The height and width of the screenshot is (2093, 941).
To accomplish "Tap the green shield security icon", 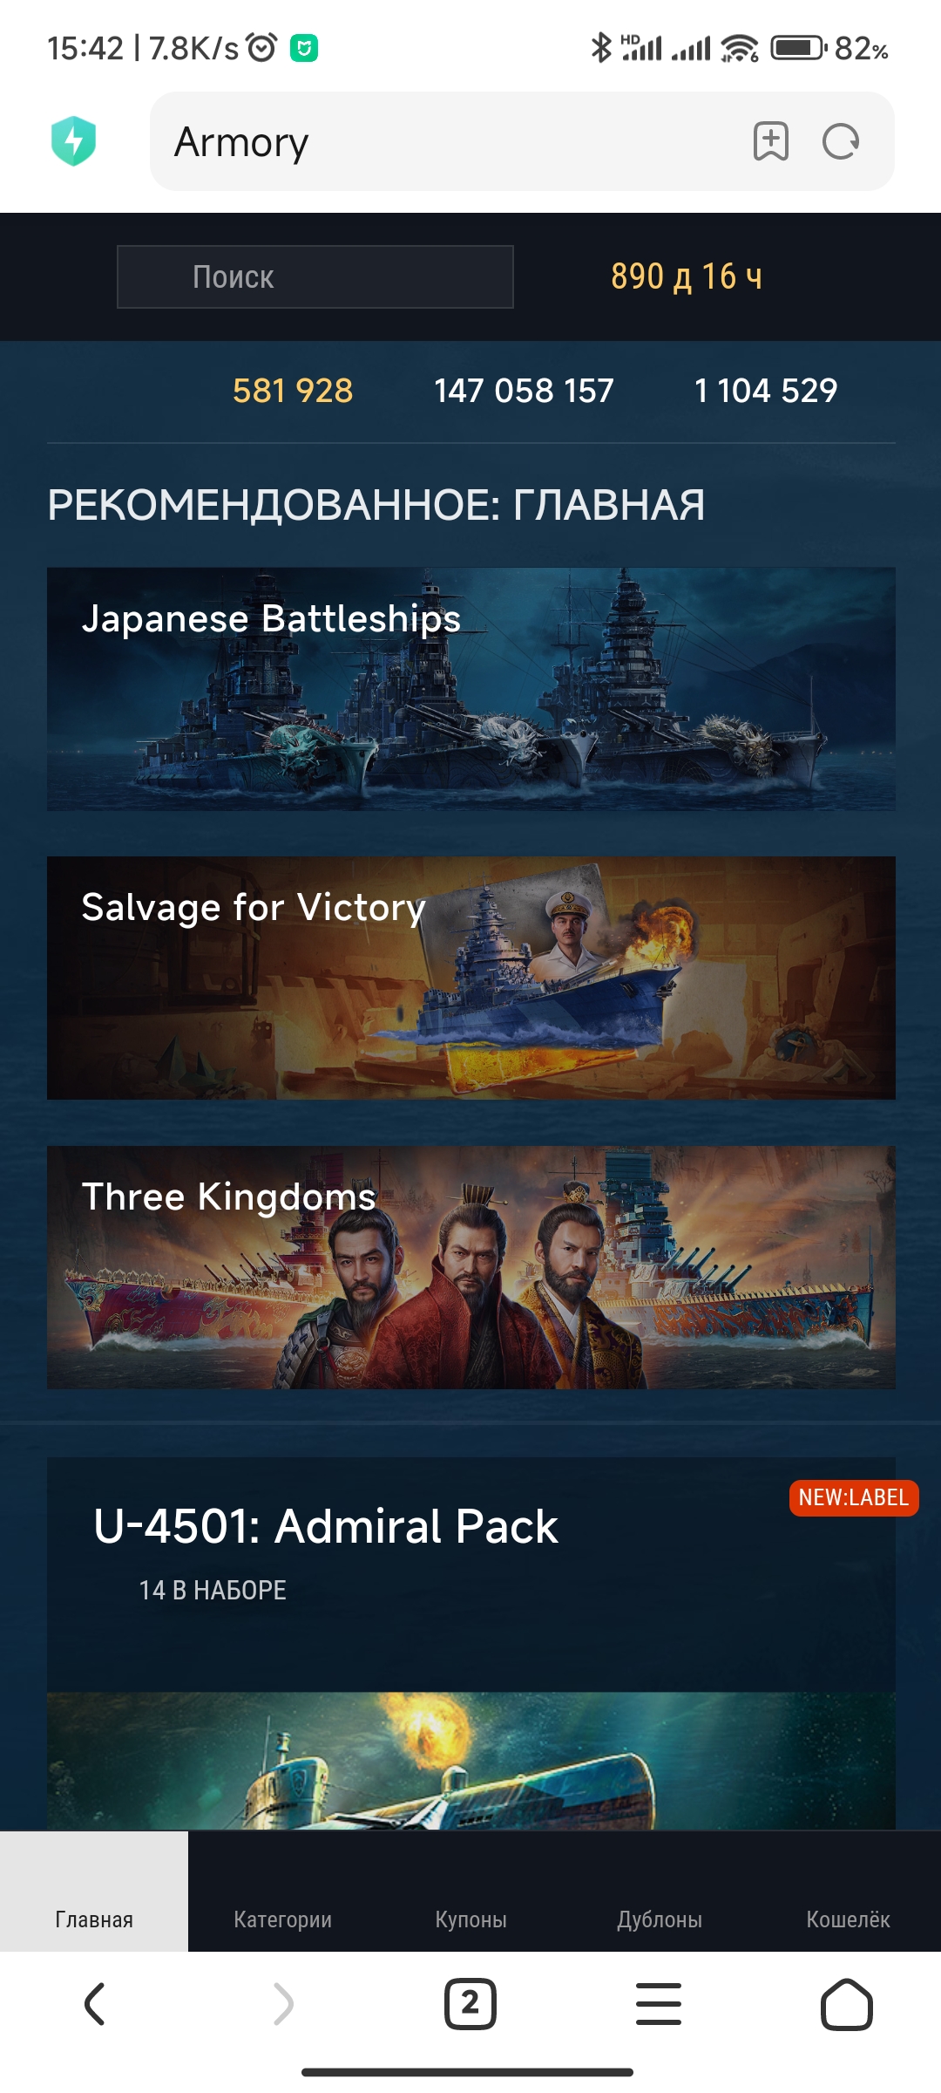I will [x=73, y=140].
